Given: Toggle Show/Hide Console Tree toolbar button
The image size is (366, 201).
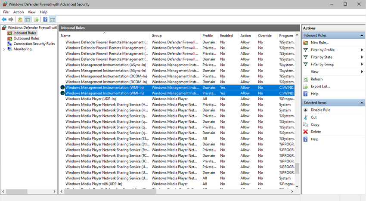Looking at the screenshot, I should click(x=28, y=19).
